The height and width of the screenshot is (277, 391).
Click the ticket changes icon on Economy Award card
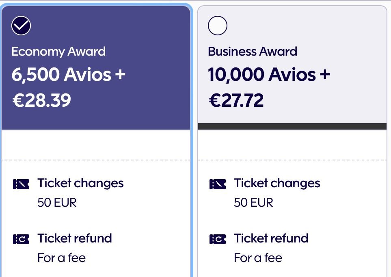(20, 184)
